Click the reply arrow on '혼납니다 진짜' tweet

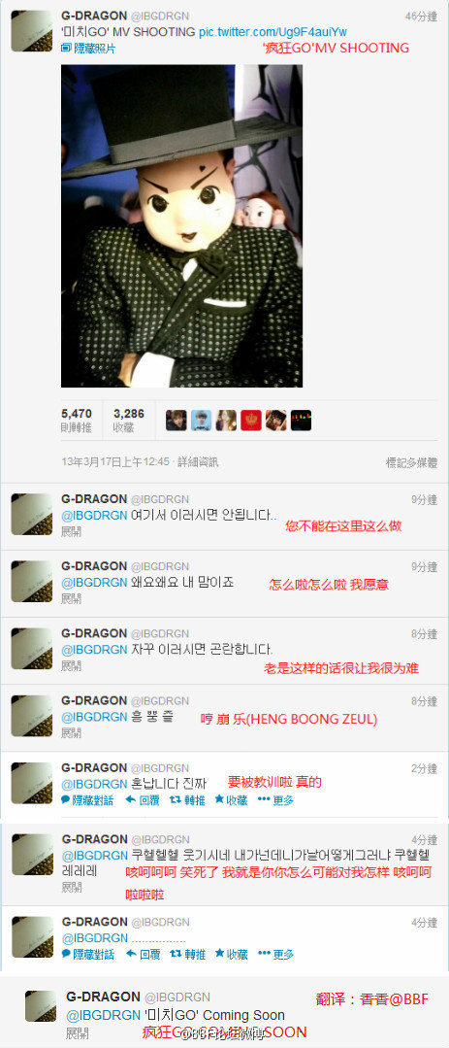tap(143, 800)
